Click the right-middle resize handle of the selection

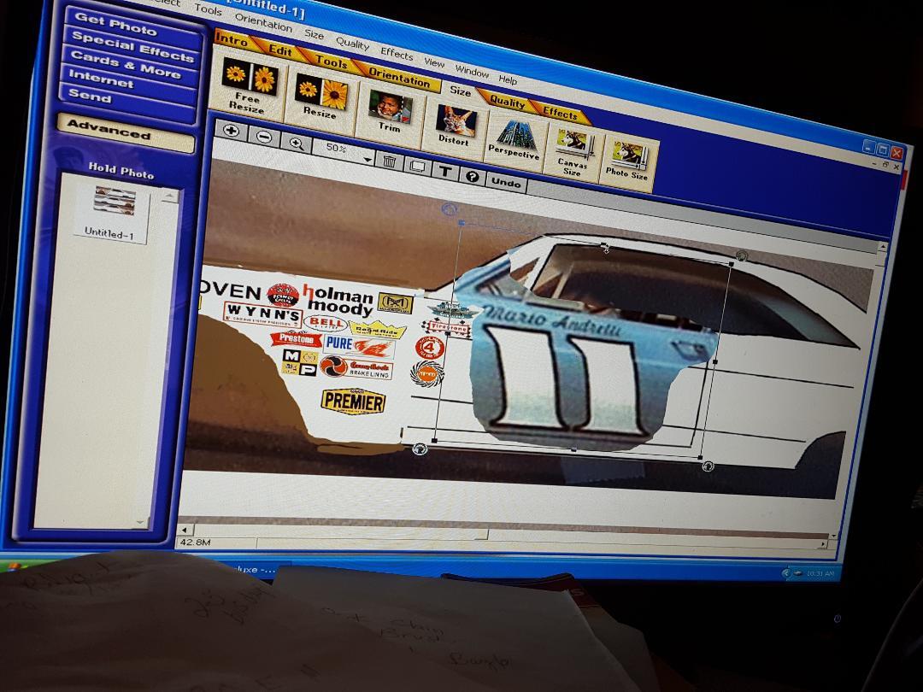[x=716, y=362]
